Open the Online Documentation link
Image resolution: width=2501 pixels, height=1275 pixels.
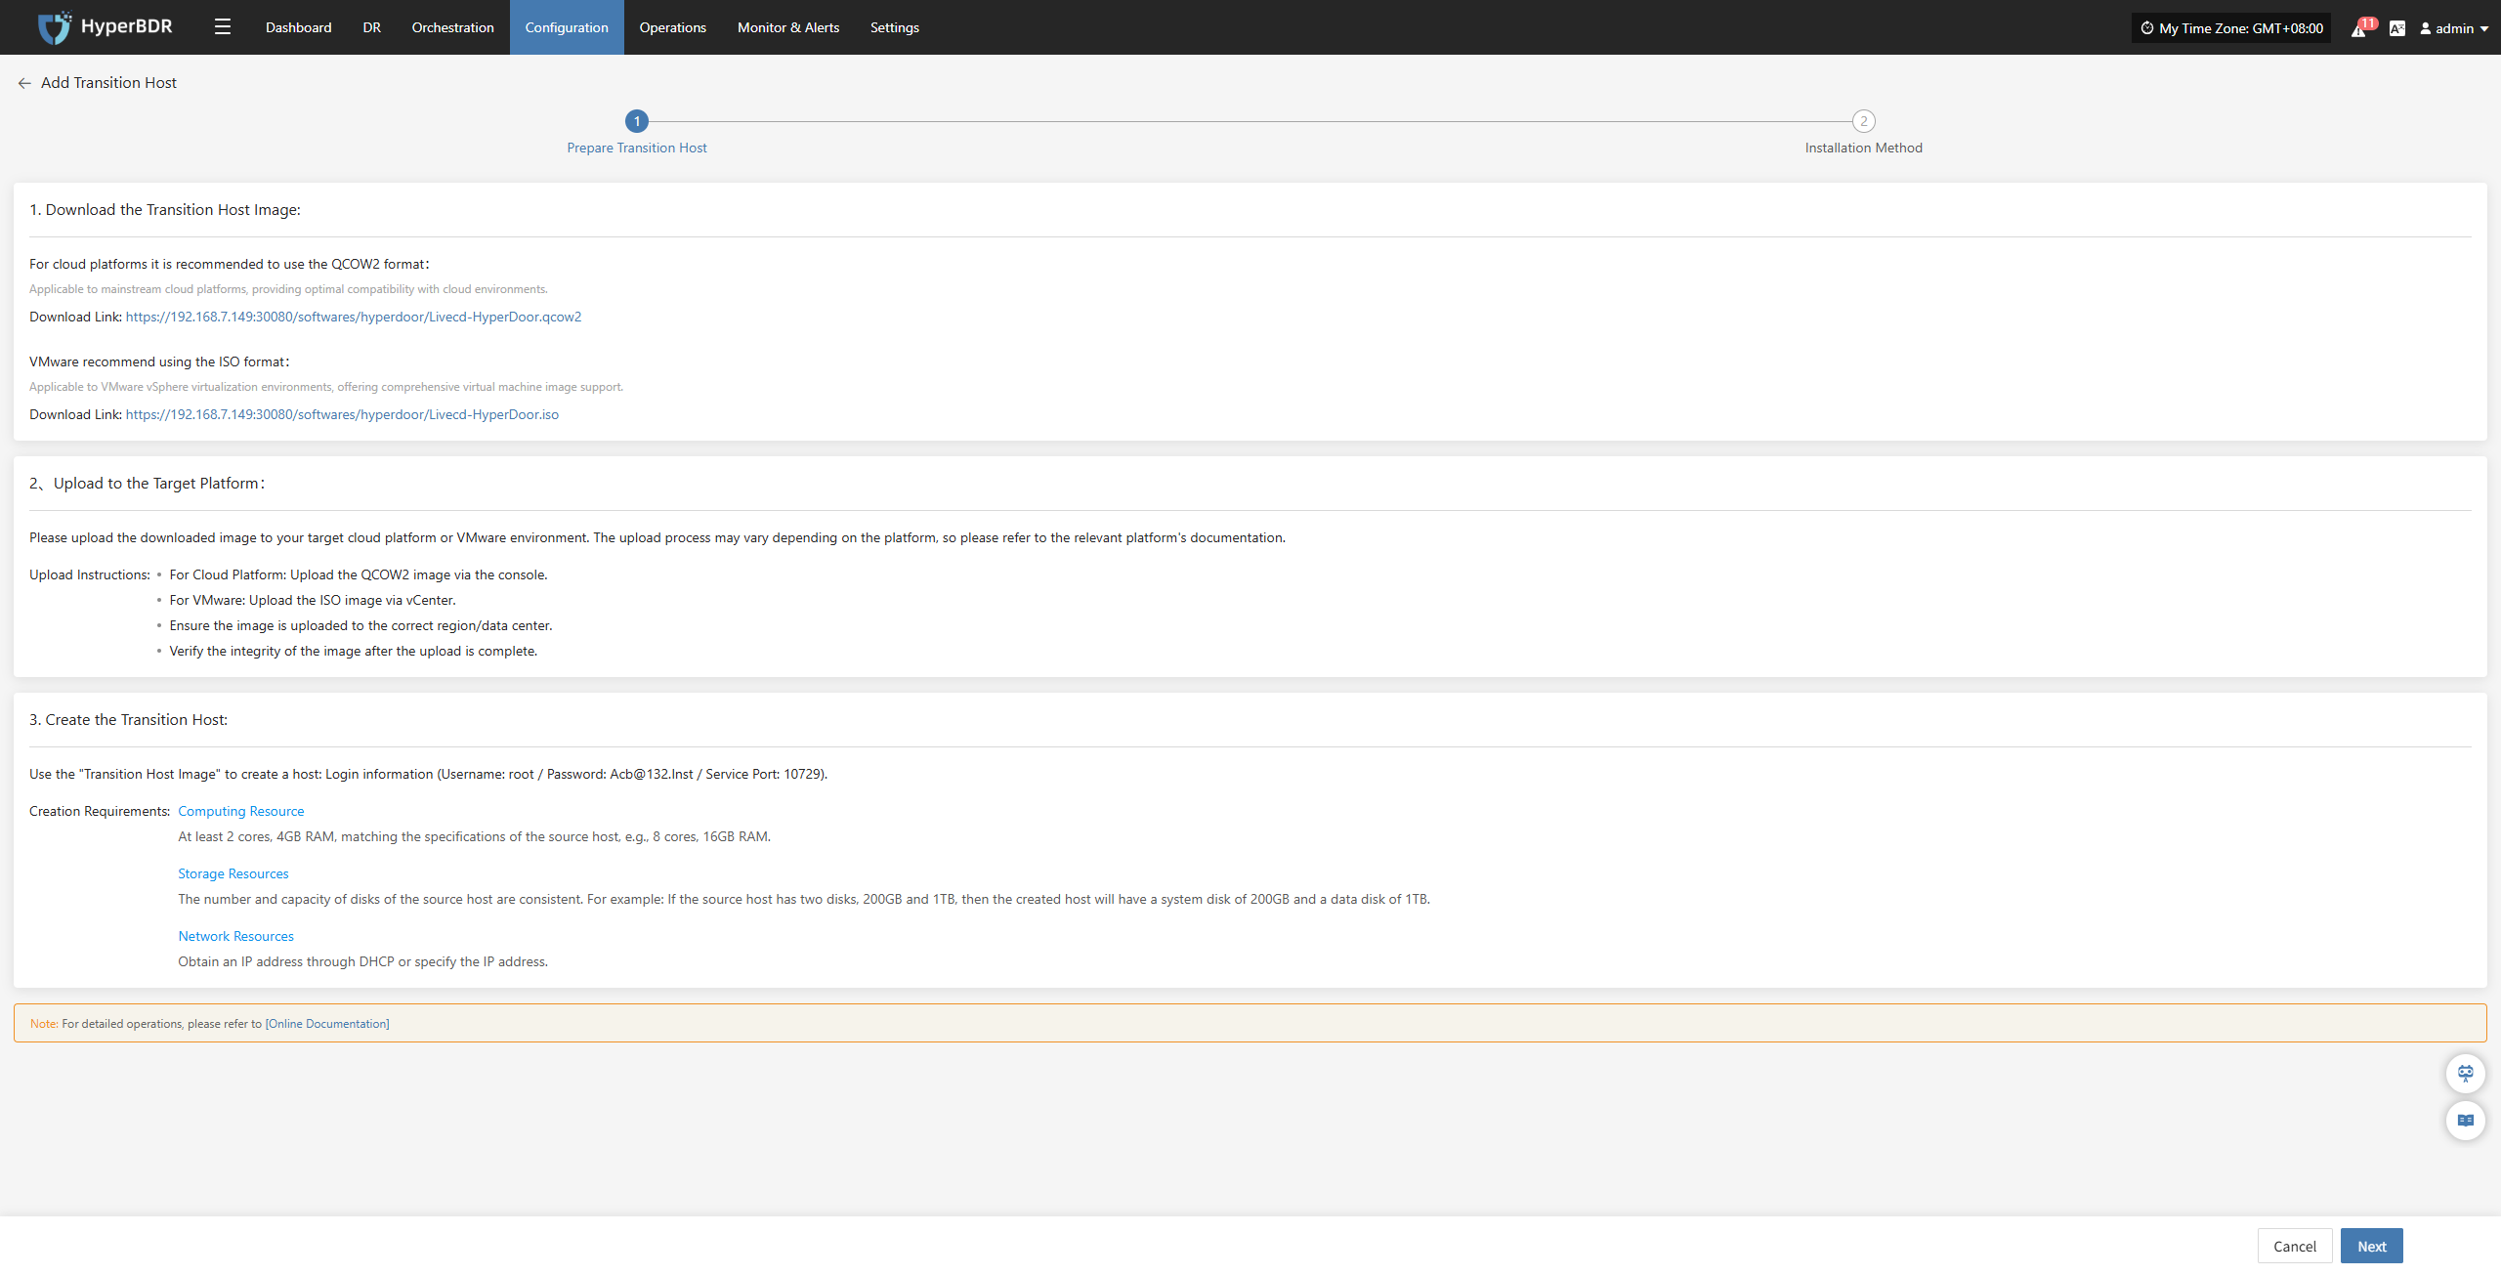(327, 1024)
